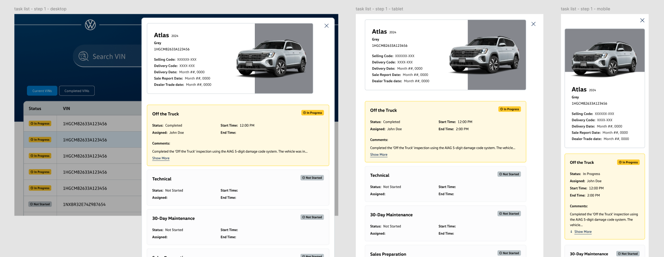Click Not Started badge on desktop 30-Day Maintenance card
Image resolution: width=664 pixels, height=257 pixels.
coord(312,217)
